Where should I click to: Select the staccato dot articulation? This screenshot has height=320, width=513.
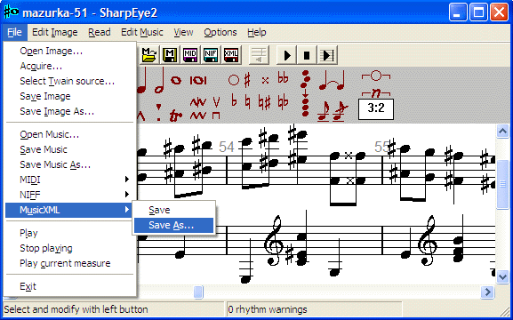(x=158, y=118)
